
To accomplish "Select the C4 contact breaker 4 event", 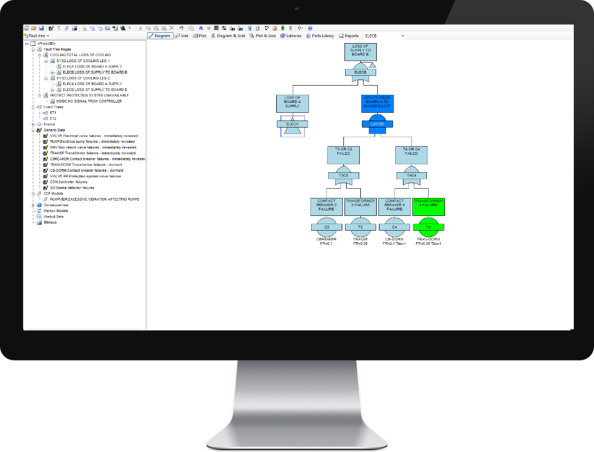I will tap(394, 227).
